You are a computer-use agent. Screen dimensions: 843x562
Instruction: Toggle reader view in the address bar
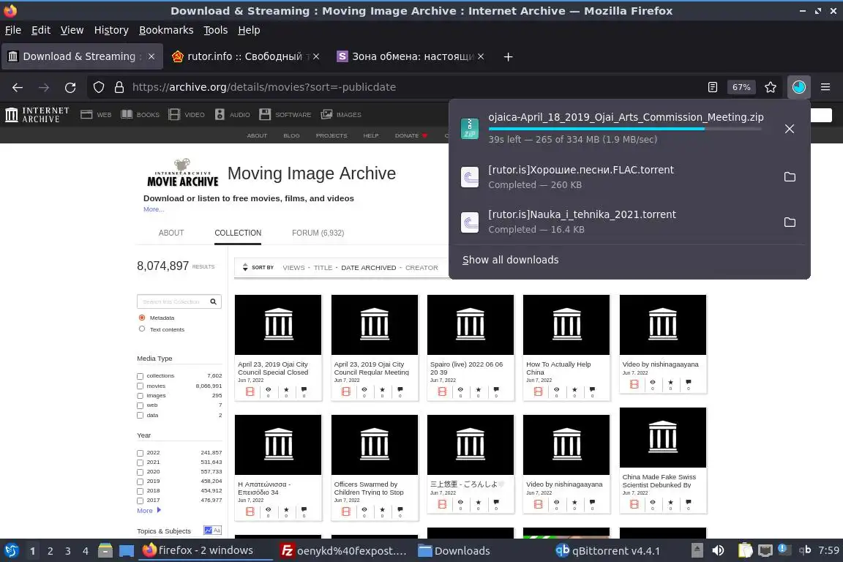[x=712, y=87]
